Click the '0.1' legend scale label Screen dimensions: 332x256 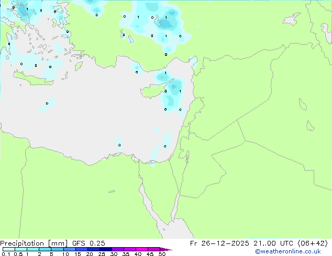(6, 254)
